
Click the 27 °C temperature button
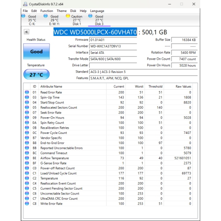(x=36, y=75)
